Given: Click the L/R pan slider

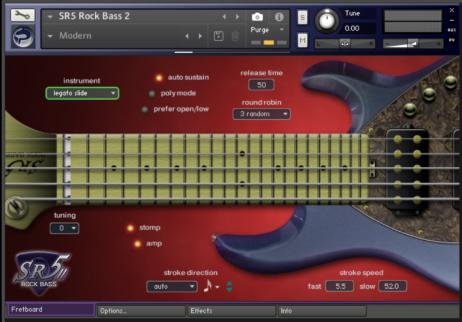Looking at the screenshot, I should click(x=345, y=44).
